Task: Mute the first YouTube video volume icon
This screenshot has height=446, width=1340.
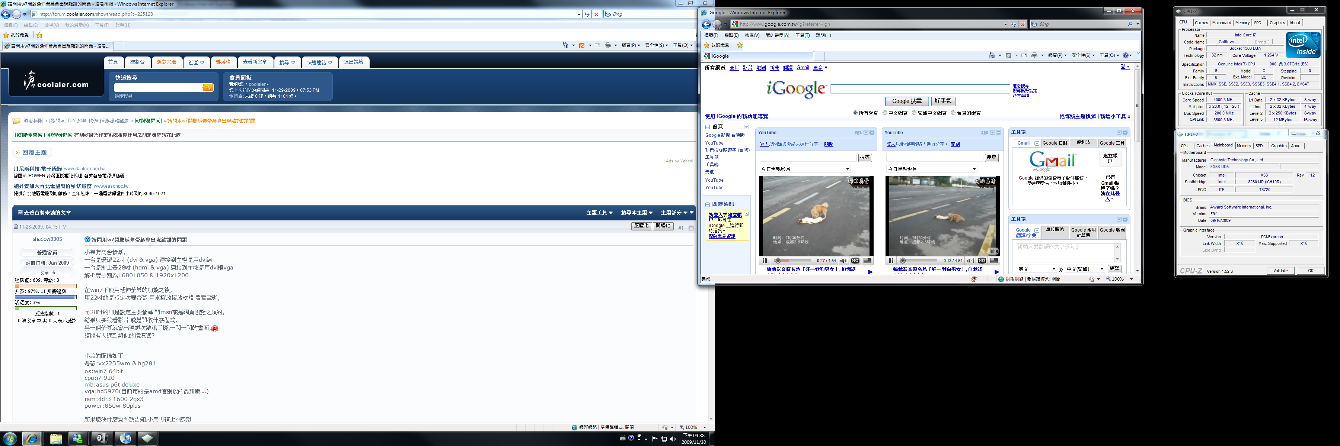Action: pos(843,261)
